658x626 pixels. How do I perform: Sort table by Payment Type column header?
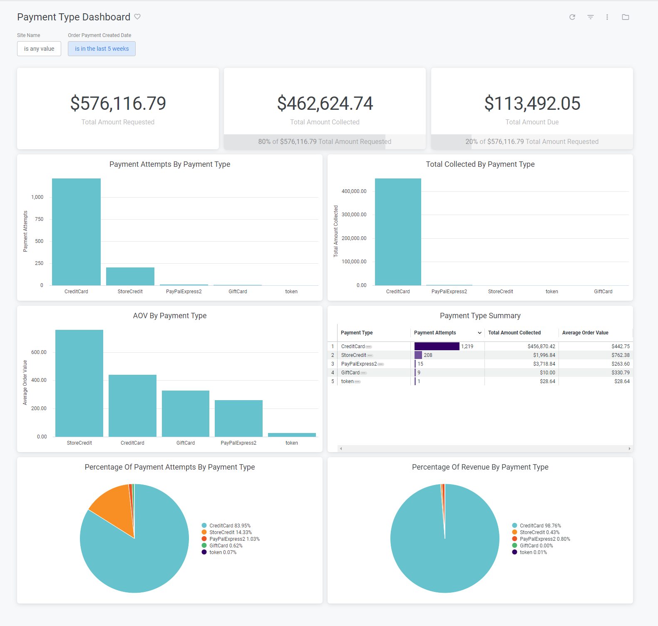pos(357,333)
